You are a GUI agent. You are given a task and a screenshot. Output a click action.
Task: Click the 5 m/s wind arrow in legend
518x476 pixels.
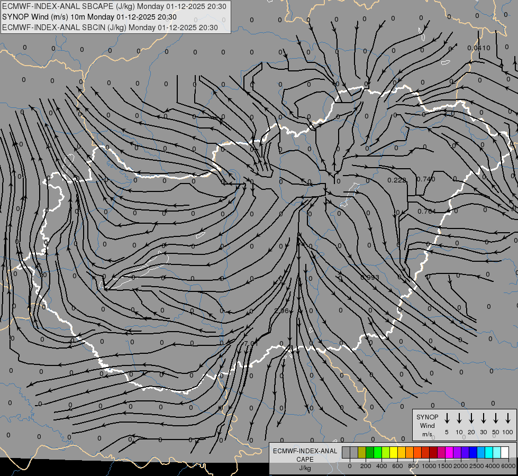click(x=447, y=418)
